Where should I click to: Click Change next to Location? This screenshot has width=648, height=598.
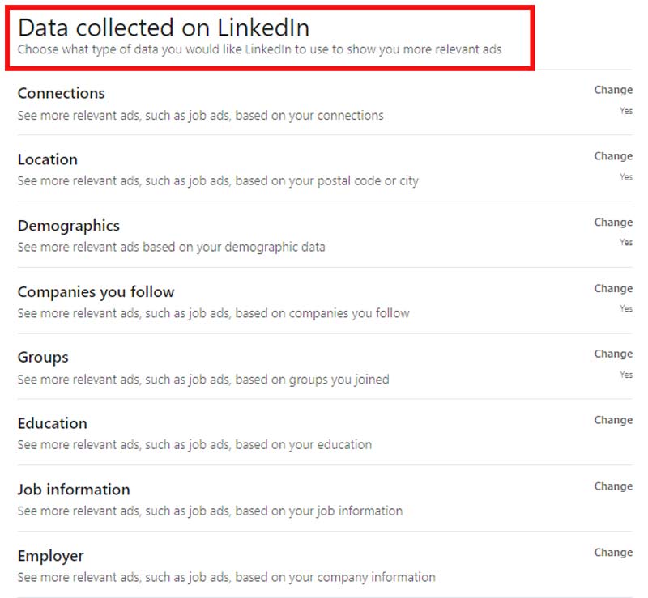pos(612,156)
